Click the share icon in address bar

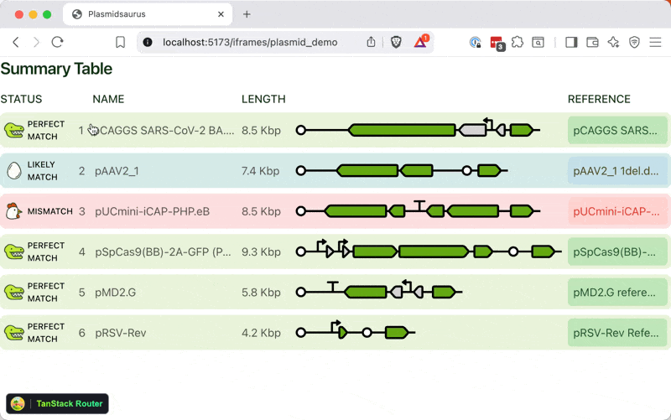(x=371, y=42)
